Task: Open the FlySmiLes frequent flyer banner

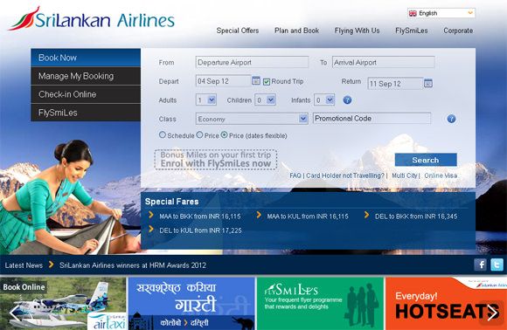Action: tap(320, 304)
